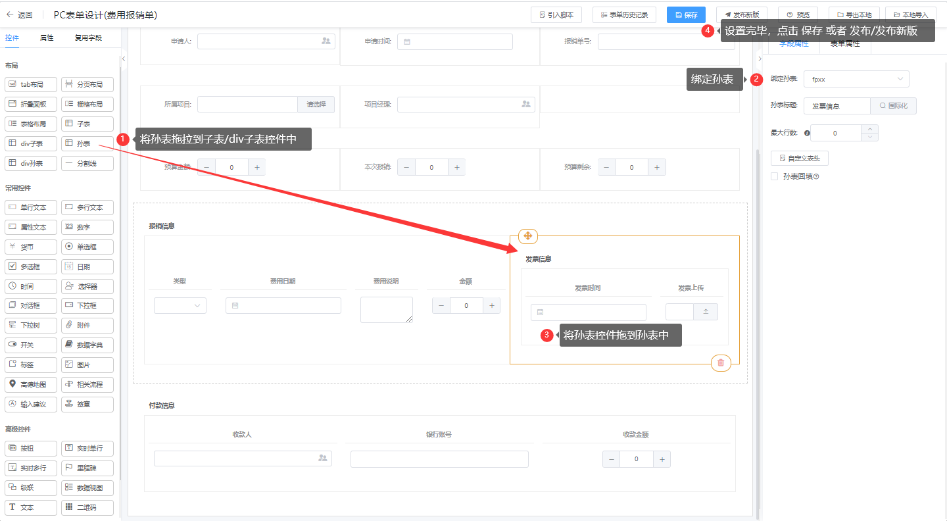Delete the selected 发票信息 grandchild table
This screenshot has width=947, height=521.
[x=721, y=362]
